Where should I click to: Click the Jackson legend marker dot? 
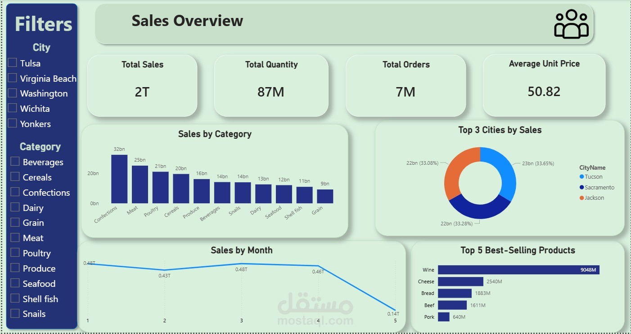(582, 198)
